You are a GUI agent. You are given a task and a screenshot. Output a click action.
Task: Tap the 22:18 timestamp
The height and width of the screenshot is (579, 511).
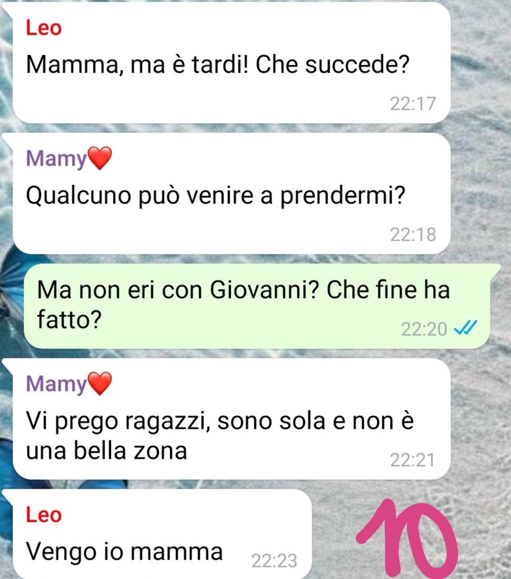pos(413,234)
